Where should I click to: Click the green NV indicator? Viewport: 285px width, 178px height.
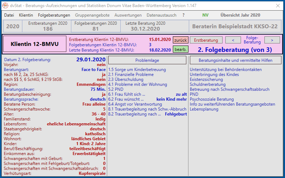point(205,15)
